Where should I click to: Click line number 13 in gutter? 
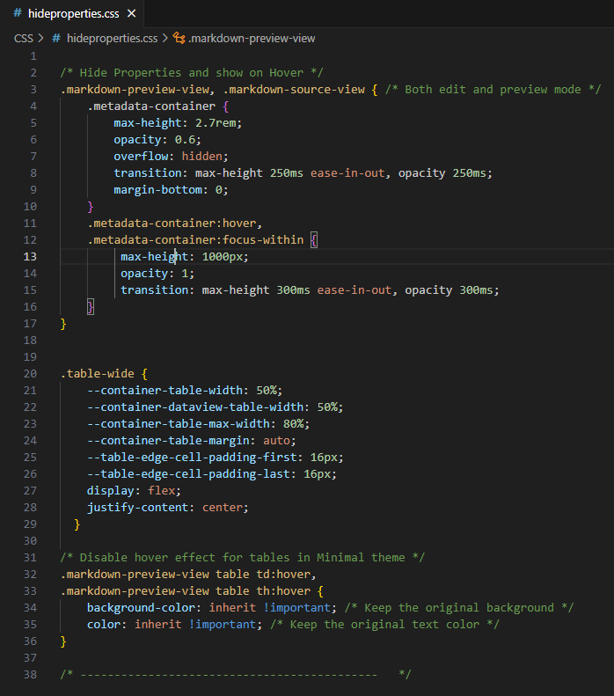(30, 257)
